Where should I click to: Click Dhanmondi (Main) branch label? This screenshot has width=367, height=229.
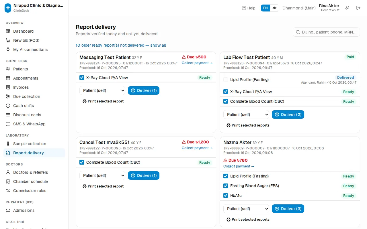pyautogui.click(x=299, y=8)
